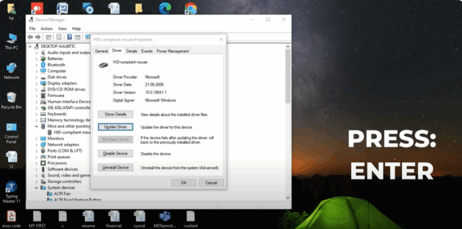Viewport: 462px width, 229px height.
Task: Collapse the Mice and other pointing devices node
Action: point(37,126)
